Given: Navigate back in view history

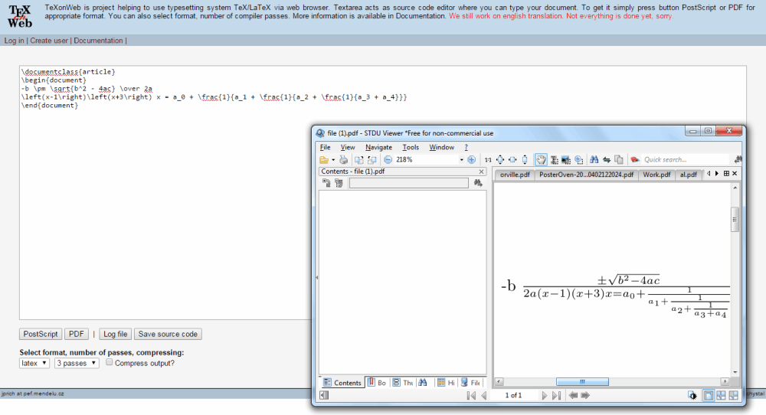Looking at the screenshot, I should pyautogui.click(x=572, y=395).
